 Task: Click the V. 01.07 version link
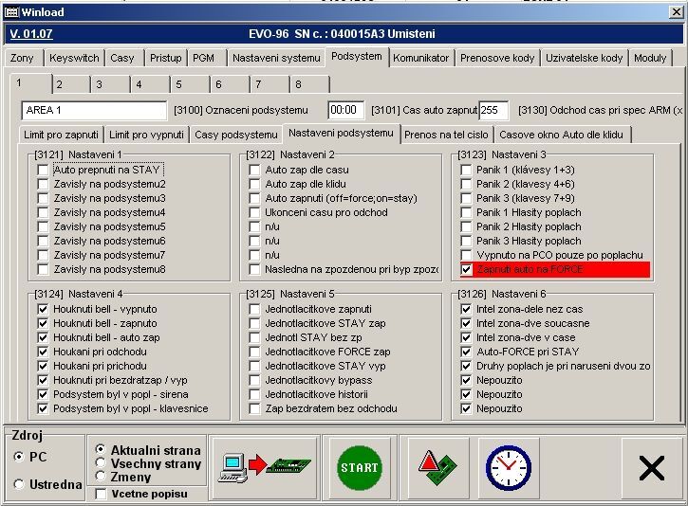[31, 34]
